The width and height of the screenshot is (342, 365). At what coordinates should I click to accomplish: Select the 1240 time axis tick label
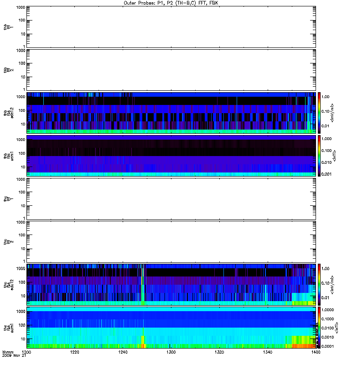[123, 352]
